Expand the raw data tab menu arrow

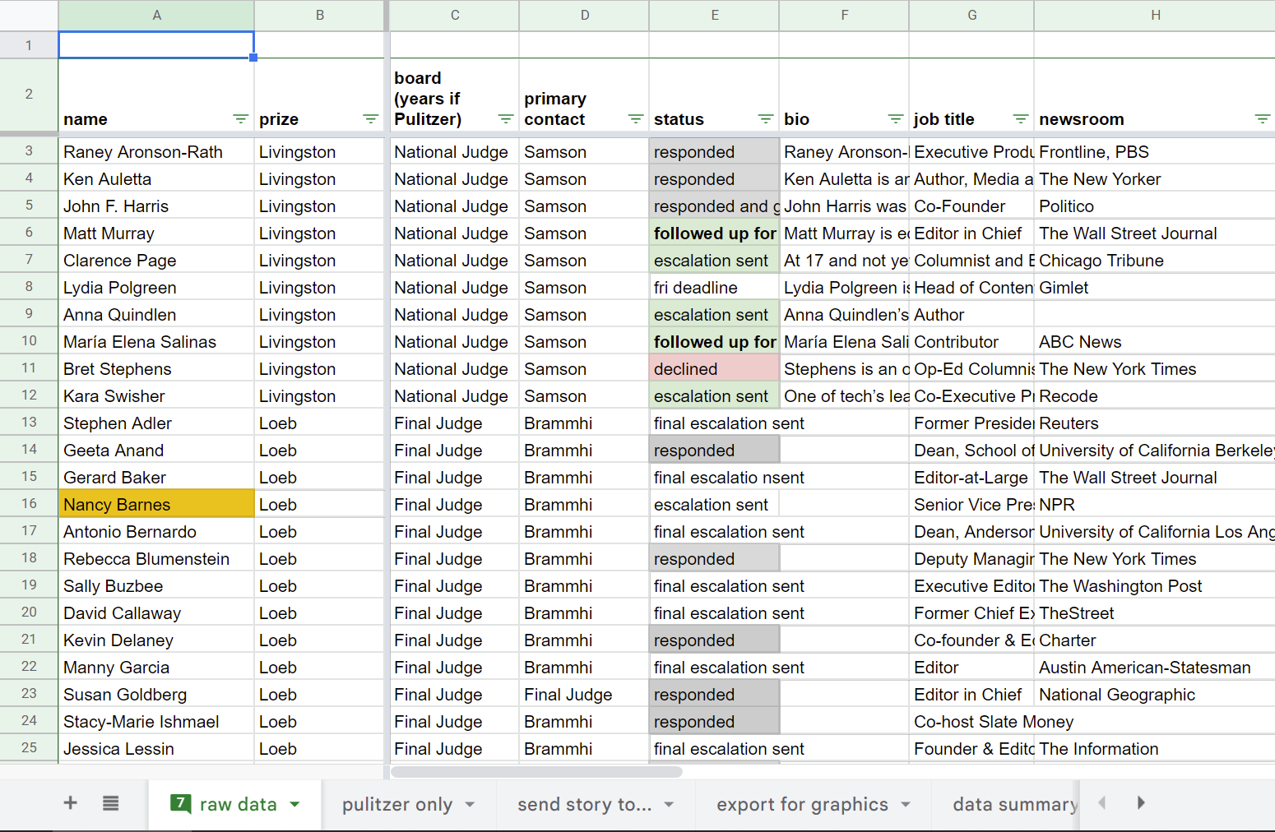[294, 805]
